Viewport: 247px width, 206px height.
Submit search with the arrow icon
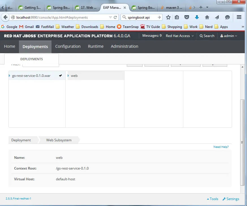click(159, 17)
